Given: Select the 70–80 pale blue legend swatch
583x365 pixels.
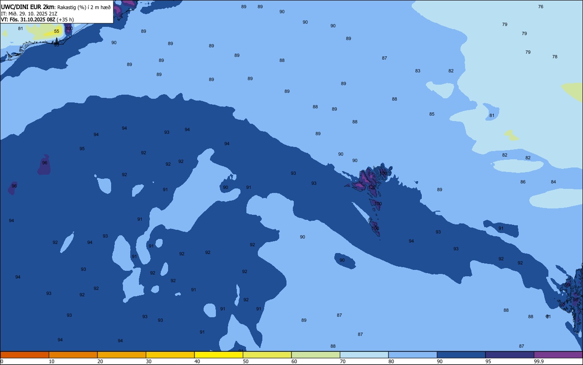Looking at the screenshot, I should pos(364,355).
